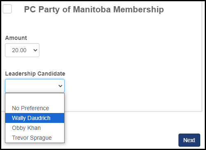The image size is (206, 150).
Task: Click the Next button
Action: [x=189, y=140]
